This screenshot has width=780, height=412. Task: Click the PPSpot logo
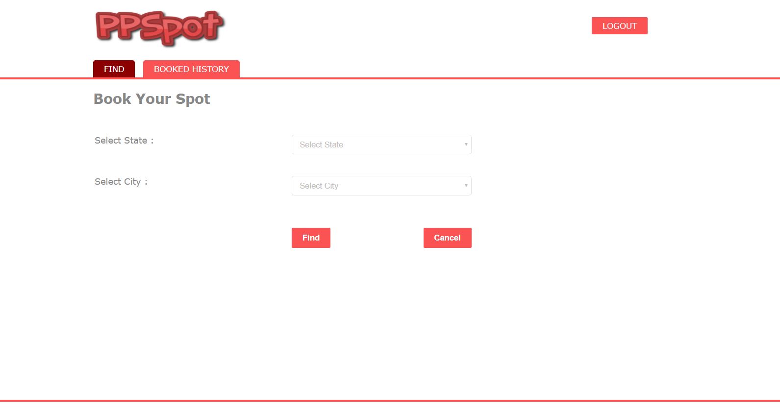160,28
